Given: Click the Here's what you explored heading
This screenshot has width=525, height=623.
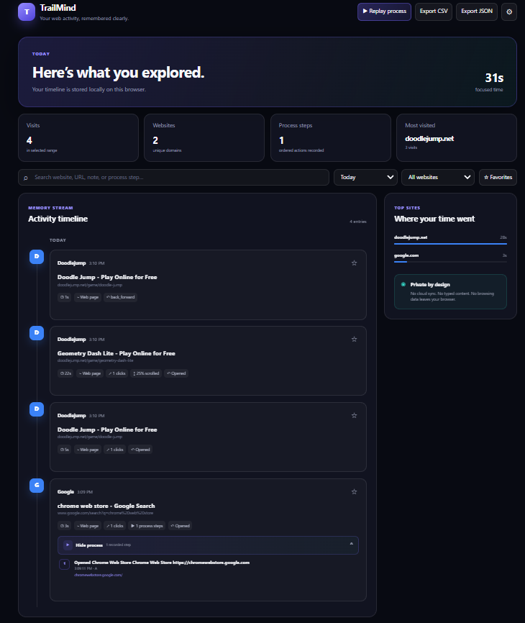Looking at the screenshot, I should pyautogui.click(x=119, y=73).
